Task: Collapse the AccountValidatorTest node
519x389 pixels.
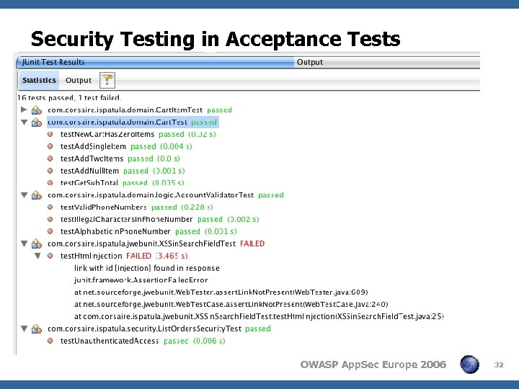Action: click(x=24, y=195)
